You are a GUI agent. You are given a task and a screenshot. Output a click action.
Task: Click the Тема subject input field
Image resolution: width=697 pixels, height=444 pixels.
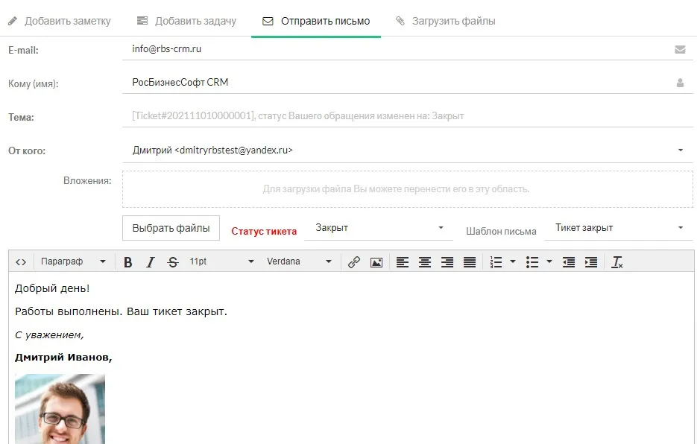click(407, 117)
